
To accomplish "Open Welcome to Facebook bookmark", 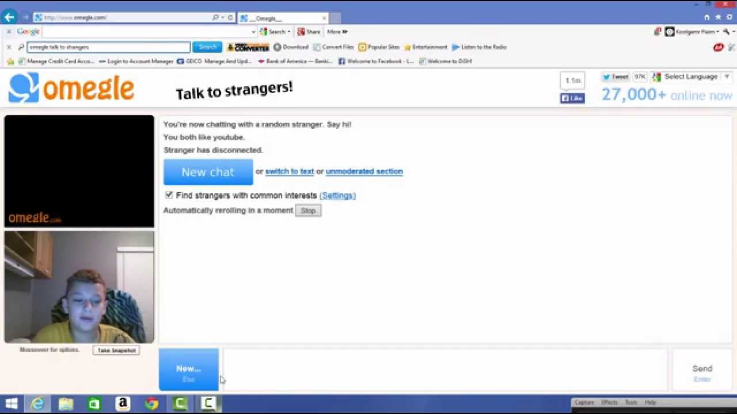I will (376, 61).
